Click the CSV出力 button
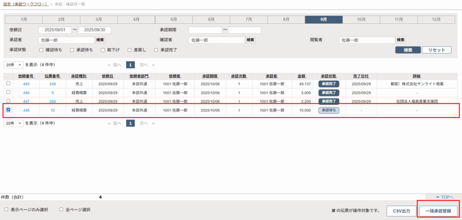Screen dimensions: 462x220 click(402, 211)
